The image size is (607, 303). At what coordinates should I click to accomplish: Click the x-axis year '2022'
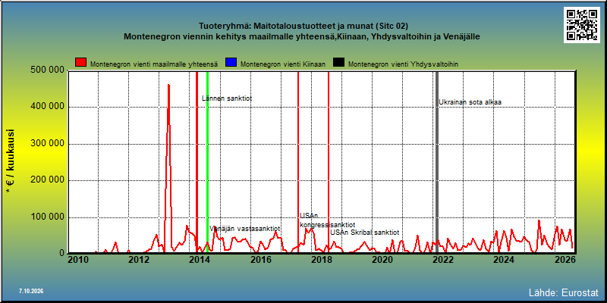pyautogui.click(x=442, y=260)
